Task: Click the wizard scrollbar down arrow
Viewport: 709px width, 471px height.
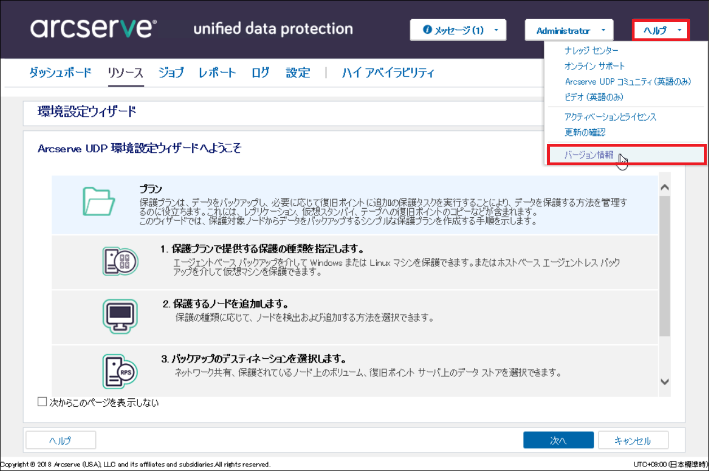Action: click(x=664, y=382)
